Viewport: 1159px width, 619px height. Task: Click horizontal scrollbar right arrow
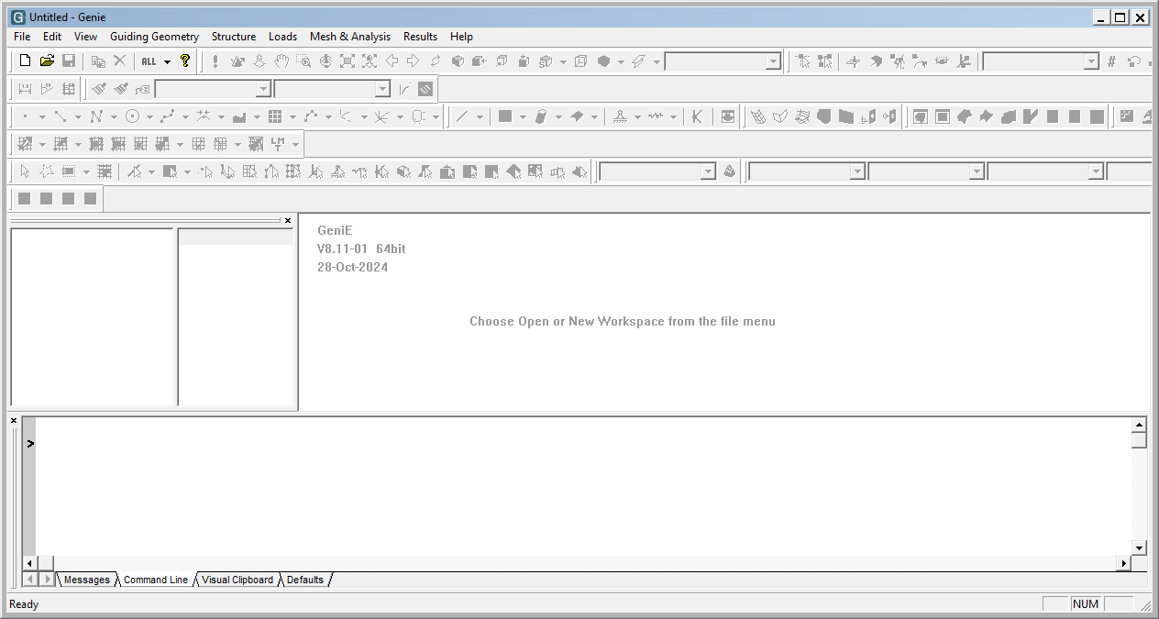[x=1123, y=562]
